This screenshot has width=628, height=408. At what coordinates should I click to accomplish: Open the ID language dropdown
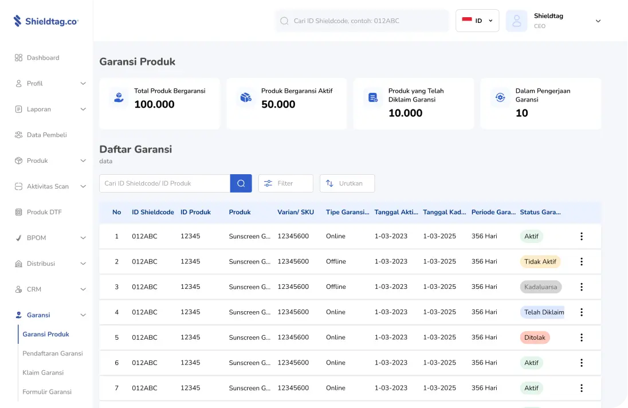(x=477, y=21)
